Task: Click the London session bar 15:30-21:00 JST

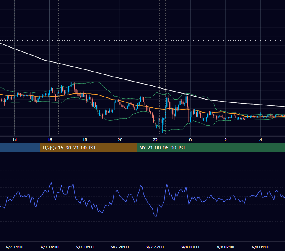Action: tap(88, 148)
